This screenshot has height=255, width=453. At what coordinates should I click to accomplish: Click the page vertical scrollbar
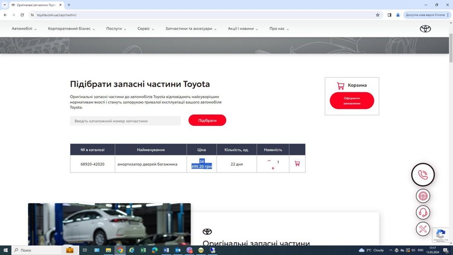(x=451, y=48)
